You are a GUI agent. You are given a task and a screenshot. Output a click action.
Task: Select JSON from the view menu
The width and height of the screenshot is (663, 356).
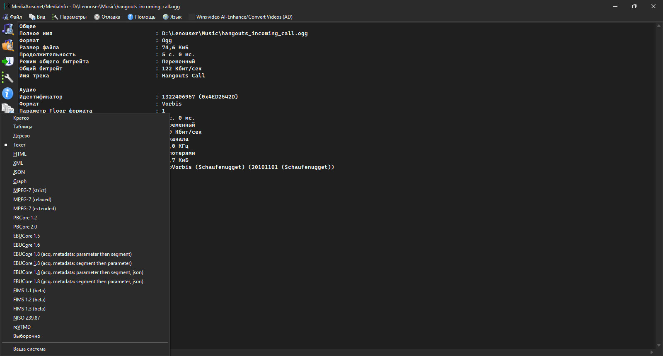[19, 172]
